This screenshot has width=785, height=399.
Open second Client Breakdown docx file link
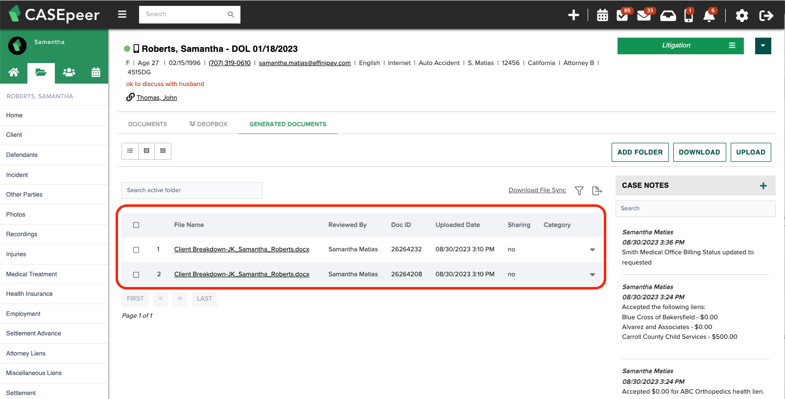(241, 274)
